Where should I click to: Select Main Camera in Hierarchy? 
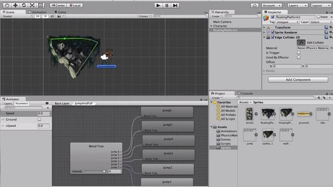pos(222,22)
